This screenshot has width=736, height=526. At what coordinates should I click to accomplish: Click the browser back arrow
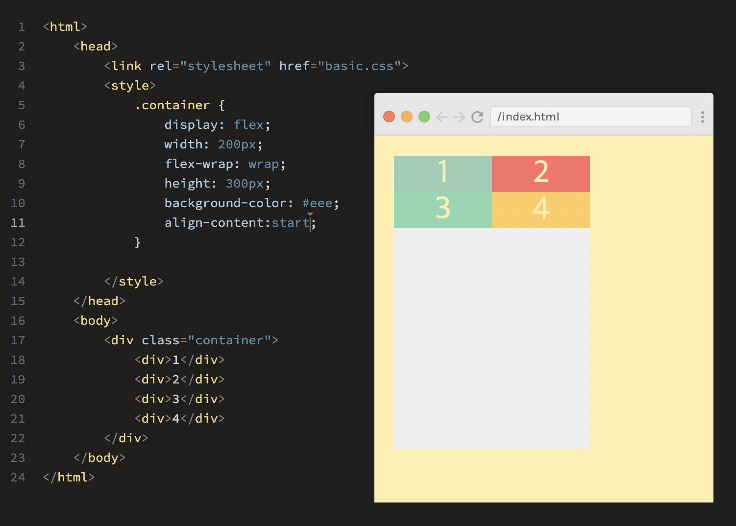point(442,117)
